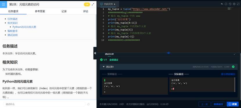This screenshot has height=108, width=241.
Task: Open the 记录 tab
Action: tap(64, 11)
